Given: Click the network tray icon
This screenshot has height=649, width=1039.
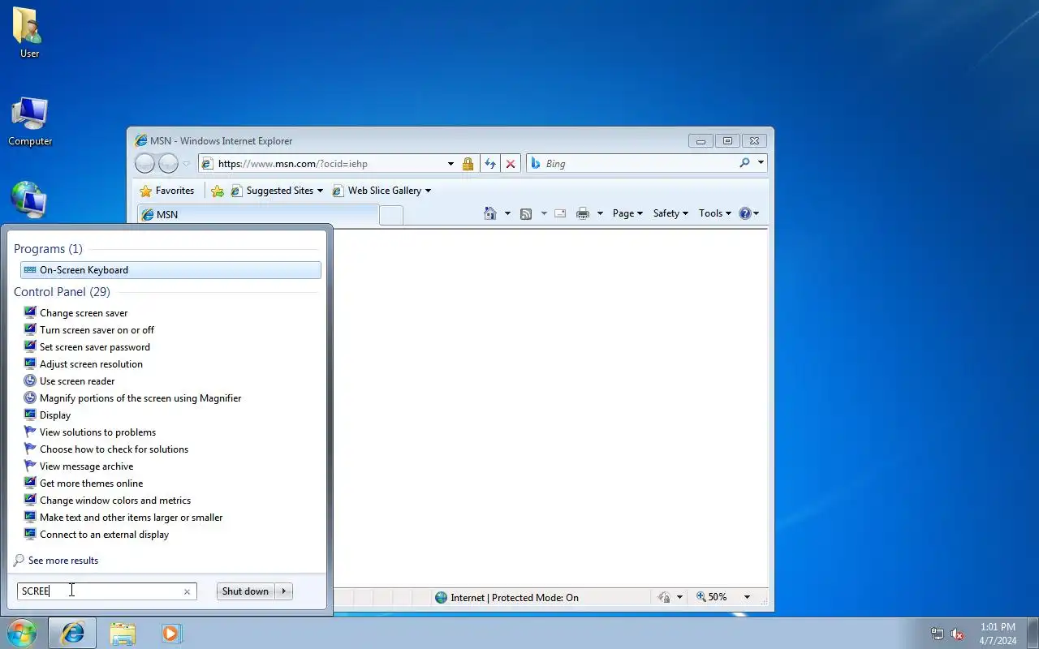Looking at the screenshot, I should click(x=938, y=634).
